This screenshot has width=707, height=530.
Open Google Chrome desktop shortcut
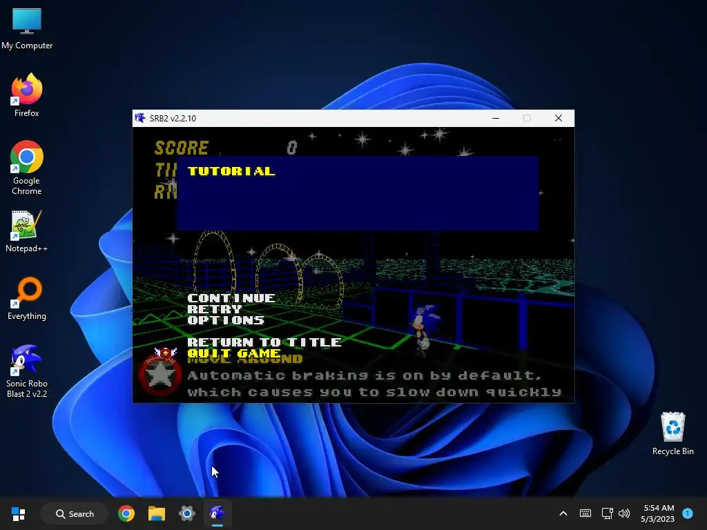[x=27, y=168]
